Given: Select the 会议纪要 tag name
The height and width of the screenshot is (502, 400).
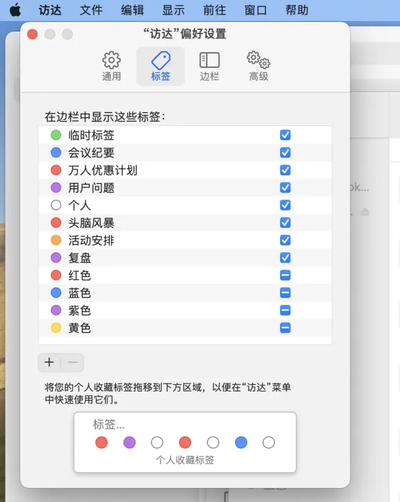Looking at the screenshot, I should [x=91, y=153].
